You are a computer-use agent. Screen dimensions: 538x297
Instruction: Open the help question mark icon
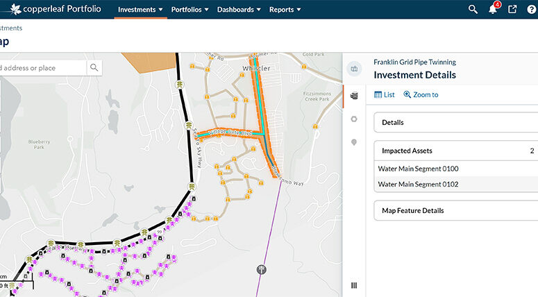[x=531, y=9]
